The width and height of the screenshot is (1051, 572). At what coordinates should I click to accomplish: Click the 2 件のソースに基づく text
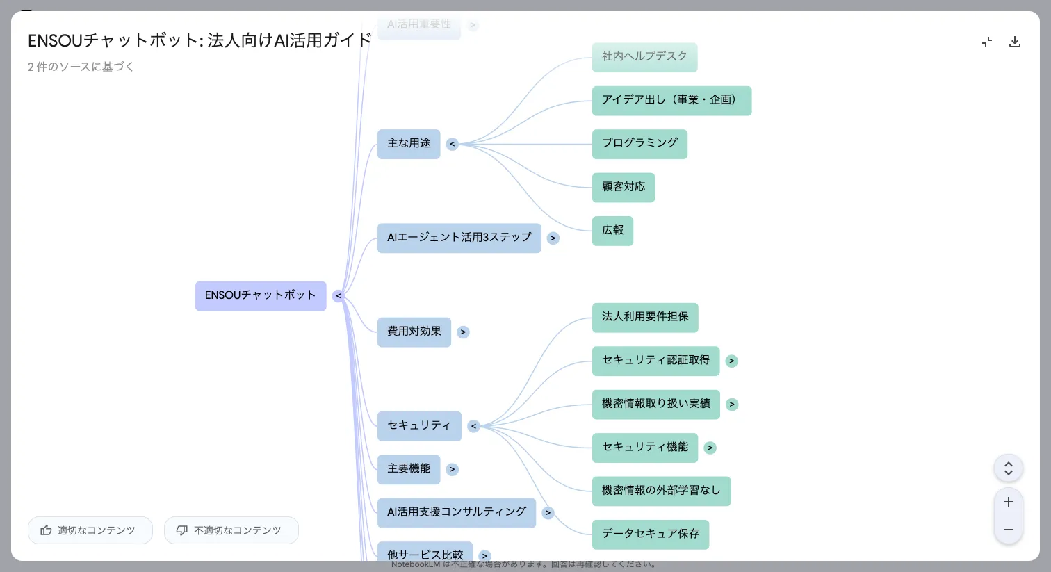point(81,67)
